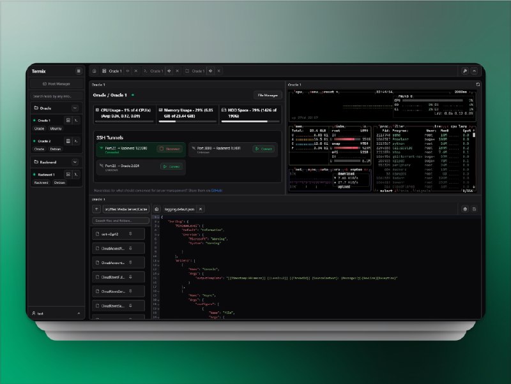The image size is (511, 384).
Task: Click refresh icon on the terminal panel
Action: [478, 84]
